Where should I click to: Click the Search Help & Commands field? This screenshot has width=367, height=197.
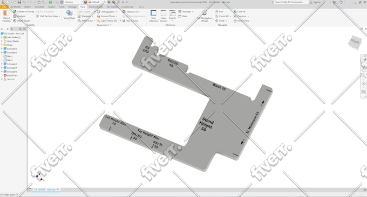coord(291,2)
